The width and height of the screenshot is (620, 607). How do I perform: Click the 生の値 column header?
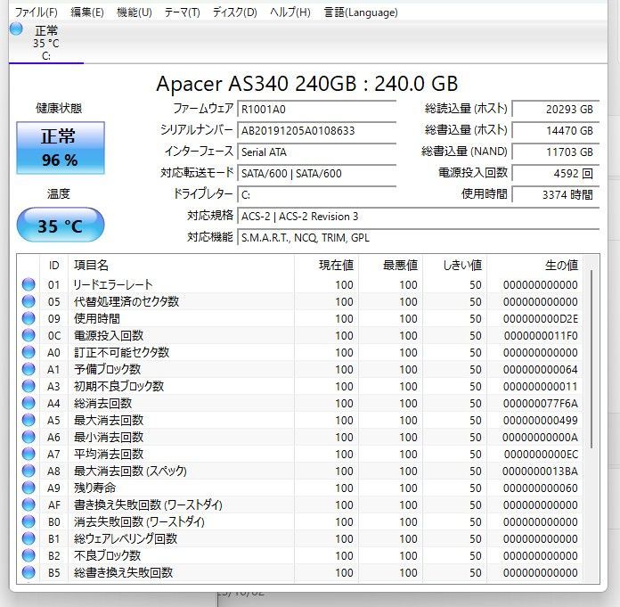[x=535, y=265]
